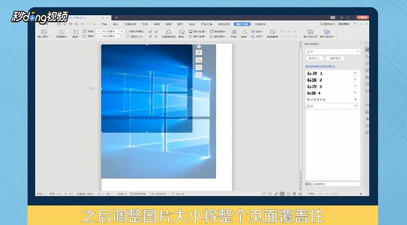Image resolution: width=407 pixels, height=225 pixels.
Task: Open the Selection Pane icon
Action: coord(272,32)
